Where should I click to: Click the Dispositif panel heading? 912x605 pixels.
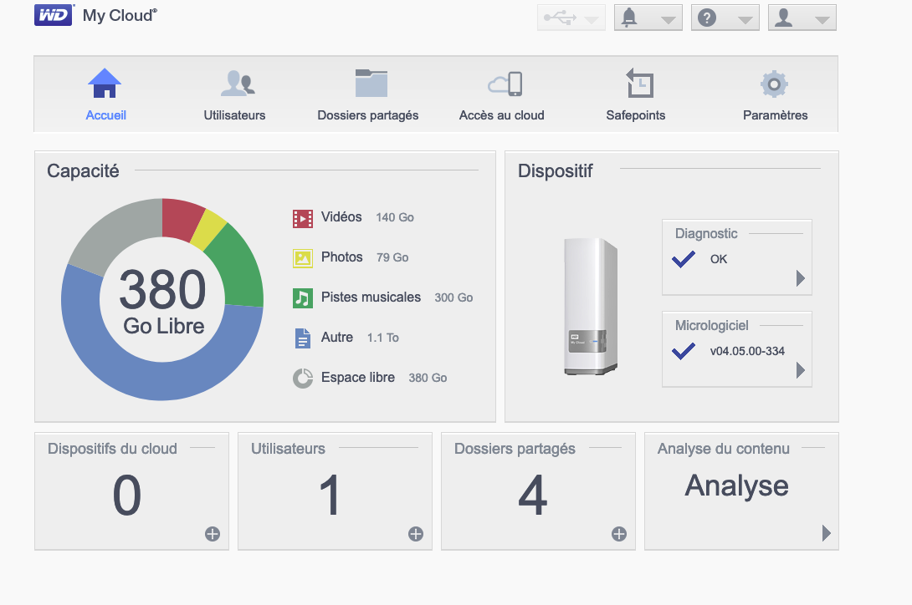coord(556,170)
